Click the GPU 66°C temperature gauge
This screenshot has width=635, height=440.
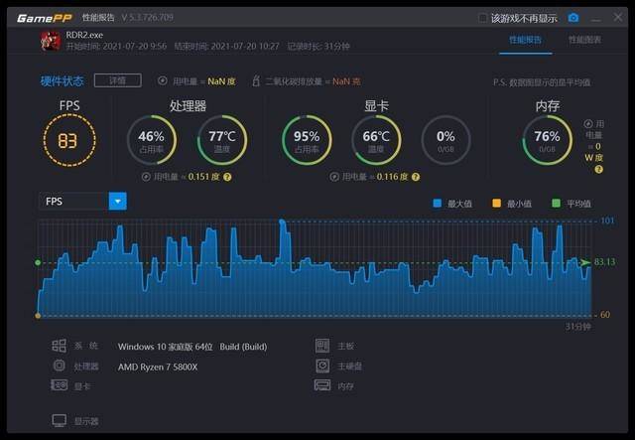376,140
